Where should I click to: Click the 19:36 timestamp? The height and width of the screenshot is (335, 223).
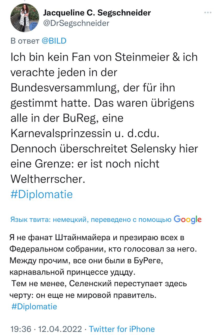point(21,329)
